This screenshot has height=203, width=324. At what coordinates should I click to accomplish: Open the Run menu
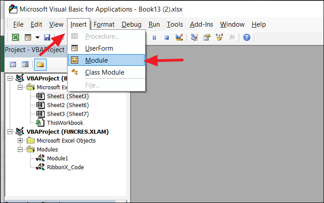click(154, 24)
